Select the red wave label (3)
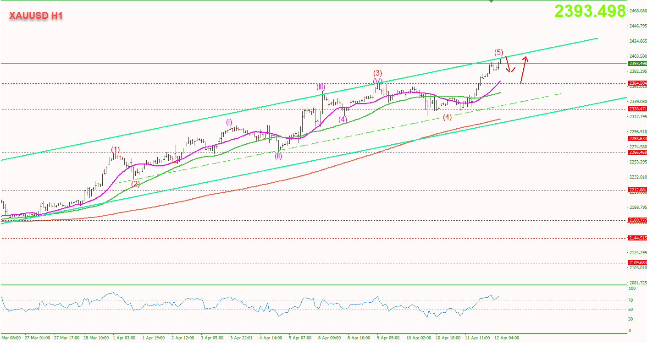Image resolution: width=647 pixels, height=343 pixels. [377, 73]
